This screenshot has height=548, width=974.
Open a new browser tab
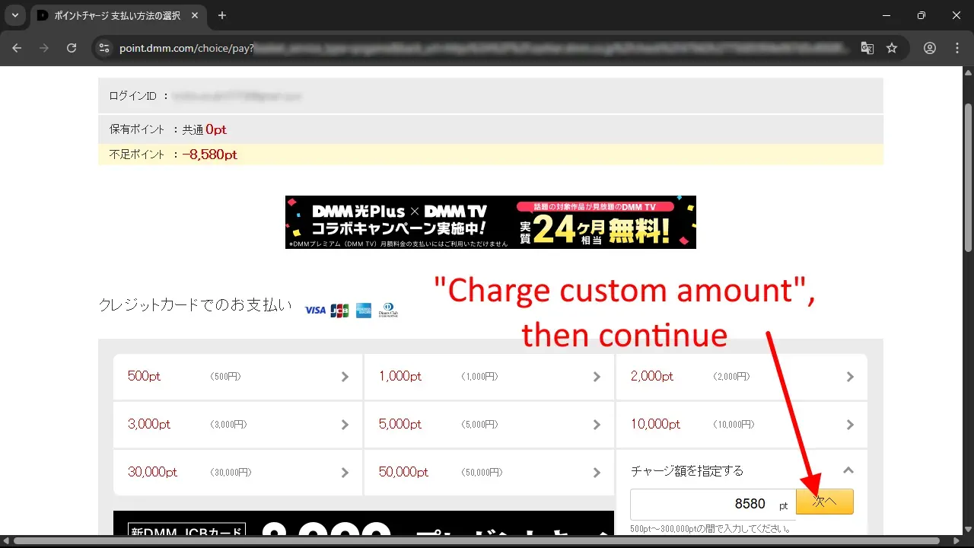pyautogui.click(x=222, y=15)
